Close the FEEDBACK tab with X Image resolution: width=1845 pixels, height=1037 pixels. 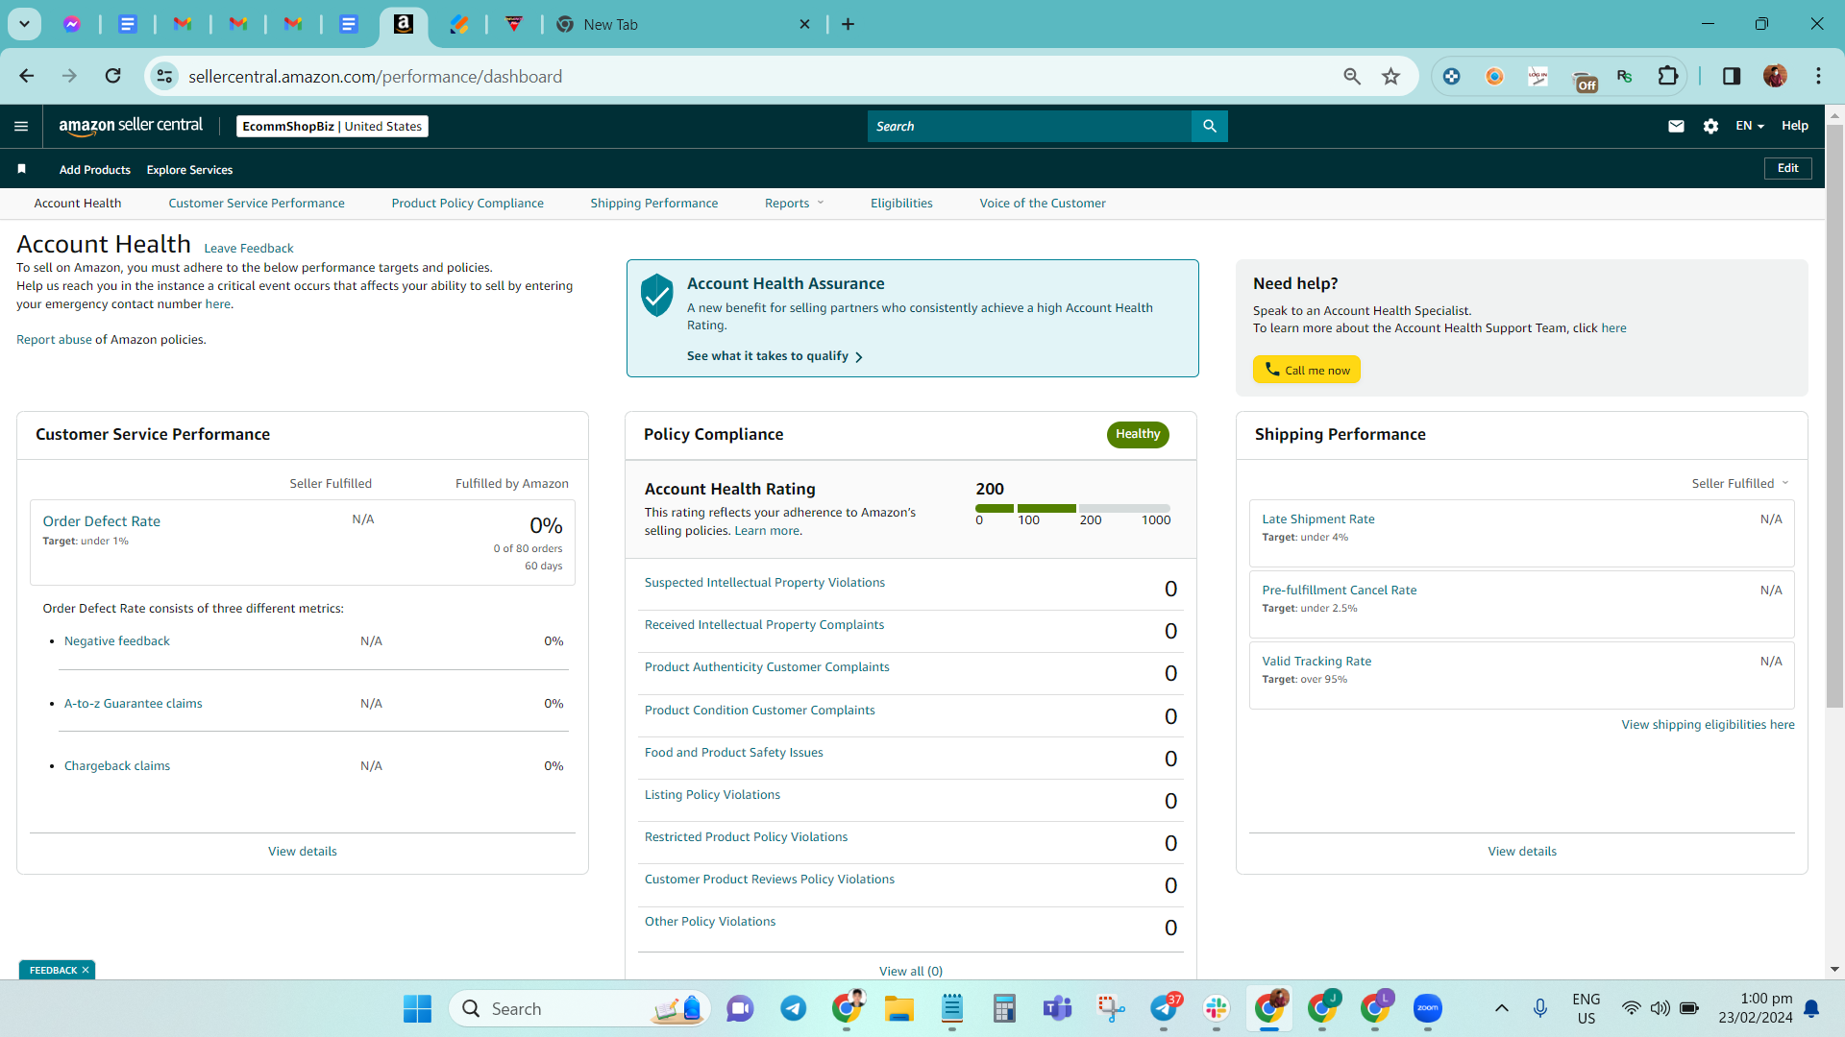coord(86,970)
